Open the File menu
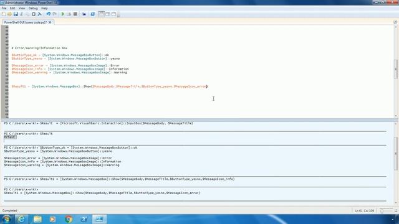 pyautogui.click(x=4, y=8)
